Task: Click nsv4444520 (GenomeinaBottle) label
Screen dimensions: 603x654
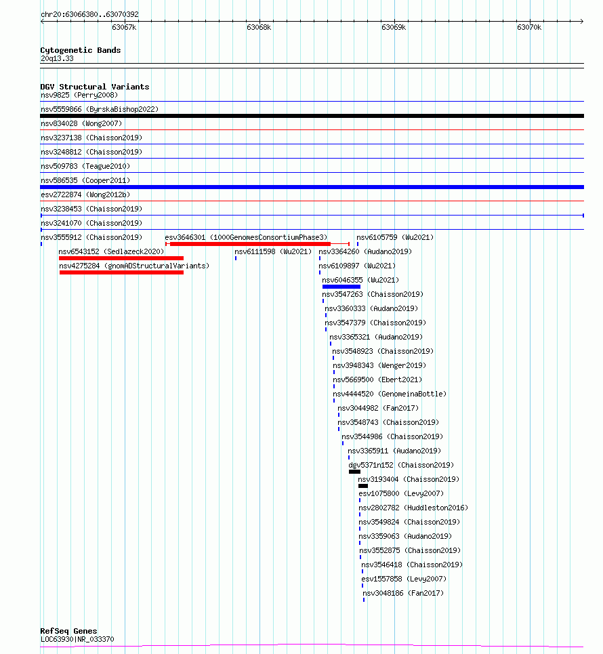Action: [390, 394]
